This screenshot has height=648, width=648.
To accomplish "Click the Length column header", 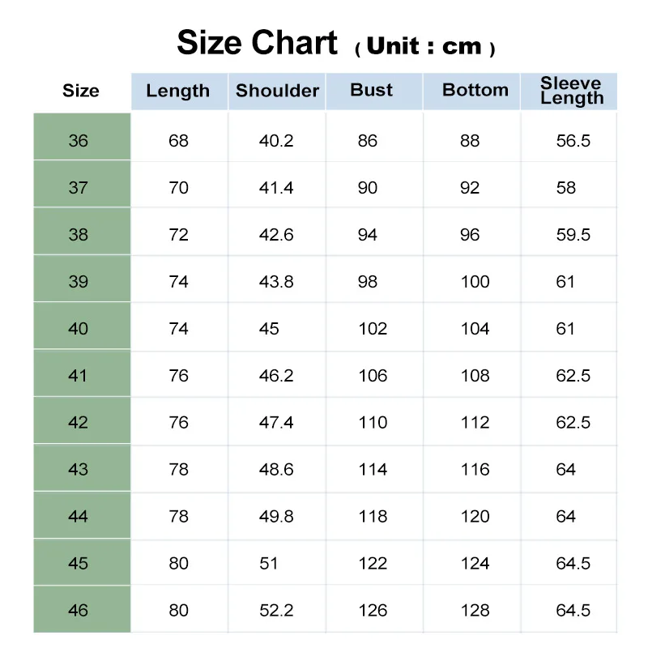I will point(178,91).
